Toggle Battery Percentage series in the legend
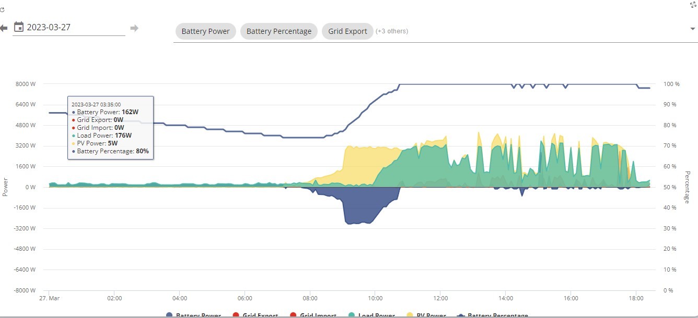Screen dimensions: 698x318 click(x=492, y=315)
